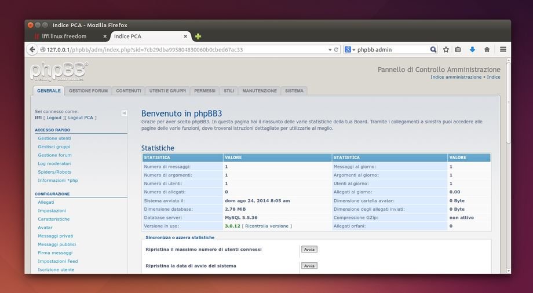
Task: Click the phpBB logo
Action: coord(59,71)
